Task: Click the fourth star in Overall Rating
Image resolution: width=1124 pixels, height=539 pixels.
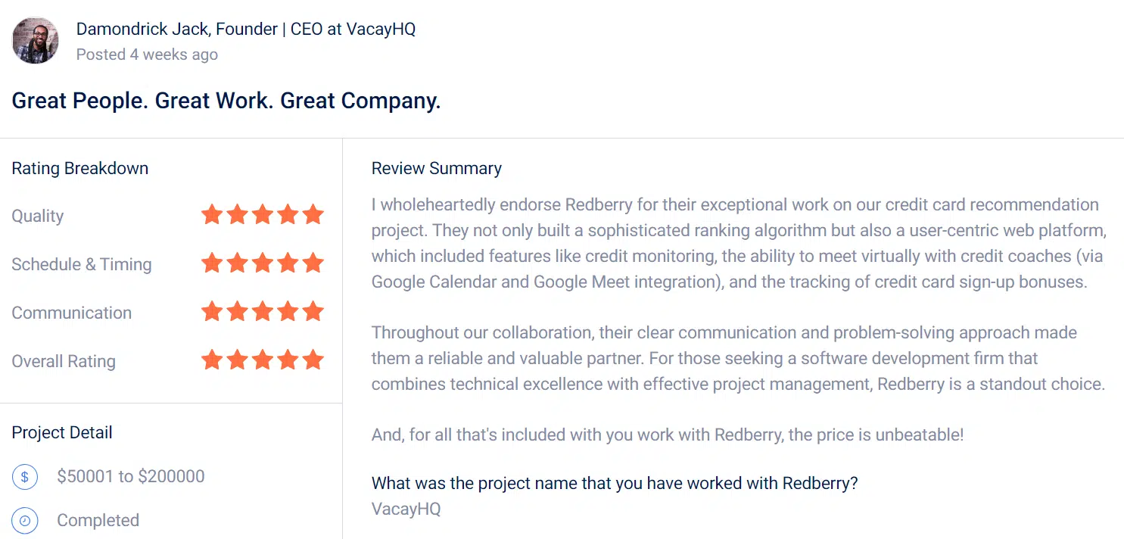Action: pos(288,360)
